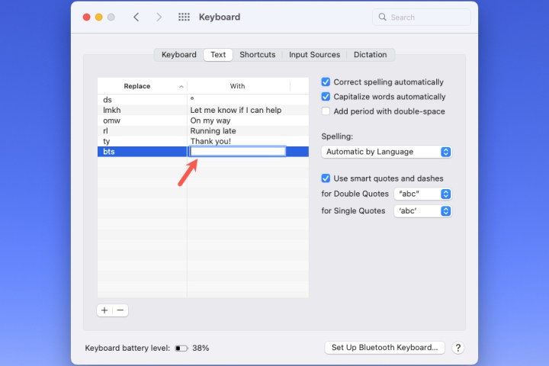
Task: Switch to the Input Sources tab
Action: 314,55
